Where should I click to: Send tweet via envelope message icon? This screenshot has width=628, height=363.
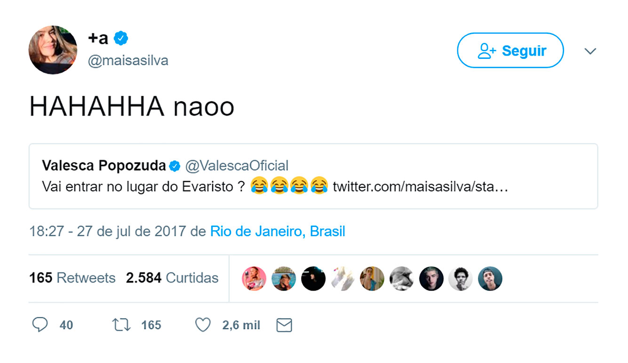pyautogui.click(x=284, y=325)
